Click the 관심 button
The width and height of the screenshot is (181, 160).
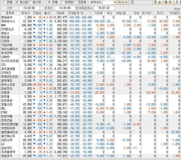pos(158,2)
